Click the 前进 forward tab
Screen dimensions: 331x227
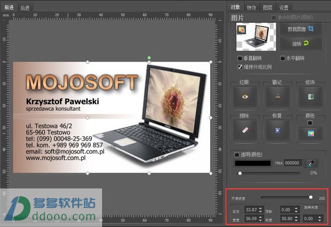point(9,7)
